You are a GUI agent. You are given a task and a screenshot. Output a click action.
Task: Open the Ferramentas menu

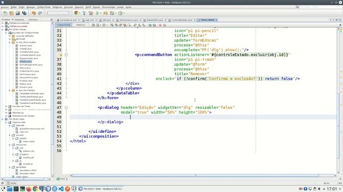tap(108, 7)
